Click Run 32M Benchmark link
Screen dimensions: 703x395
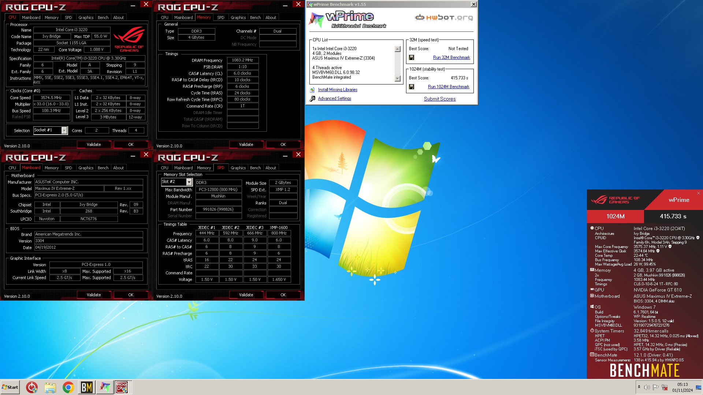click(451, 57)
